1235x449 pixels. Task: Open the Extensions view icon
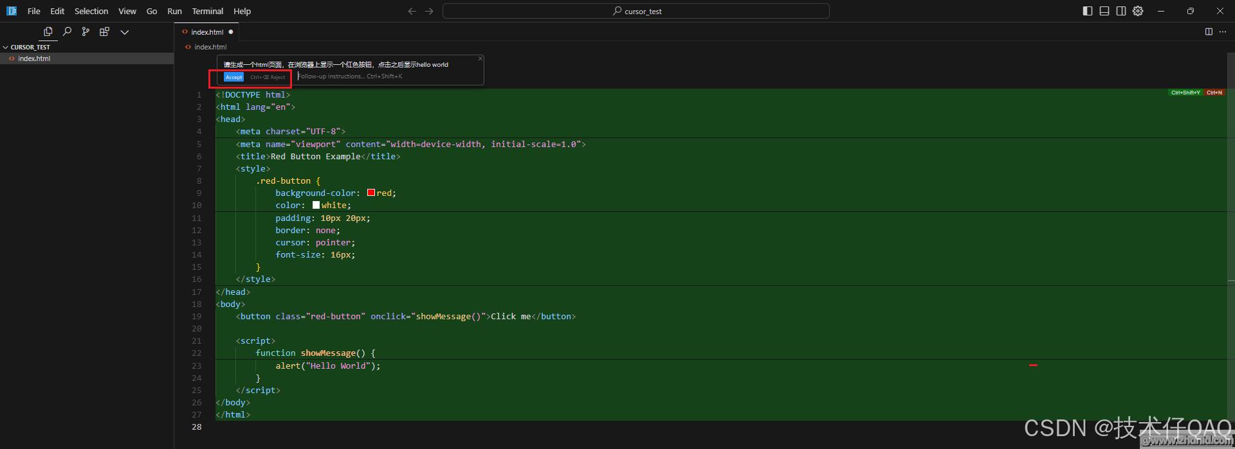pyautogui.click(x=104, y=31)
